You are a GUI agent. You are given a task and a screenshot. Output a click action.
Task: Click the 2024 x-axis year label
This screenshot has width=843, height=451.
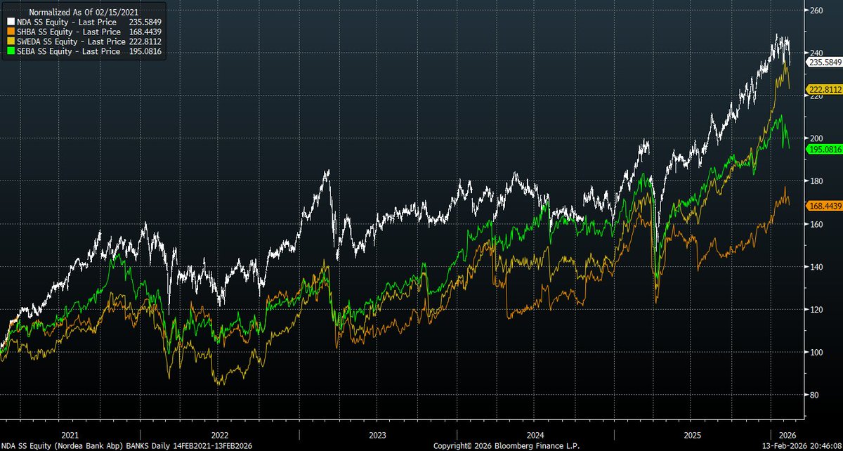[535, 434]
